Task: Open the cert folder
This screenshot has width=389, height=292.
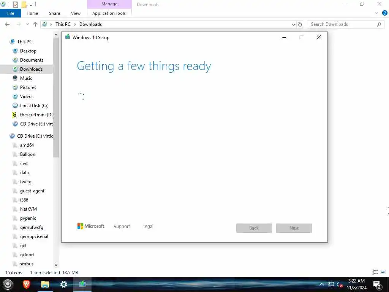Action: (24, 163)
